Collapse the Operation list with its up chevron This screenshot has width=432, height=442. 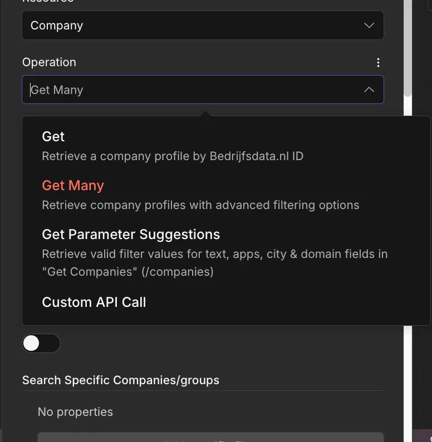369,90
